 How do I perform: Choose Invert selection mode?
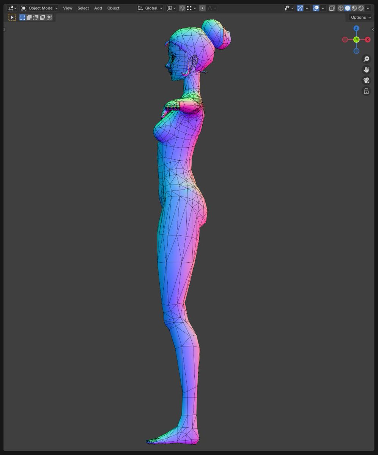point(43,17)
